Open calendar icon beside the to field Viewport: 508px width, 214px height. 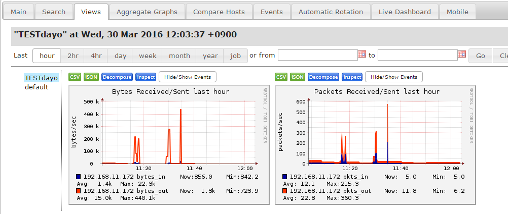click(x=462, y=54)
